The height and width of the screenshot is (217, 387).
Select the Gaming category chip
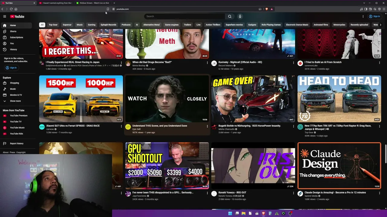click(92, 25)
